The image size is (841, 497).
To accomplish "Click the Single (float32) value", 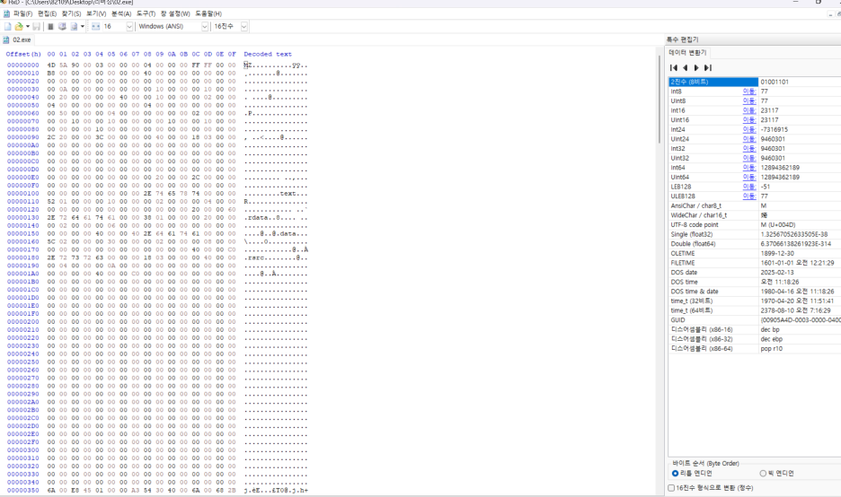I will pyautogui.click(x=794, y=234).
